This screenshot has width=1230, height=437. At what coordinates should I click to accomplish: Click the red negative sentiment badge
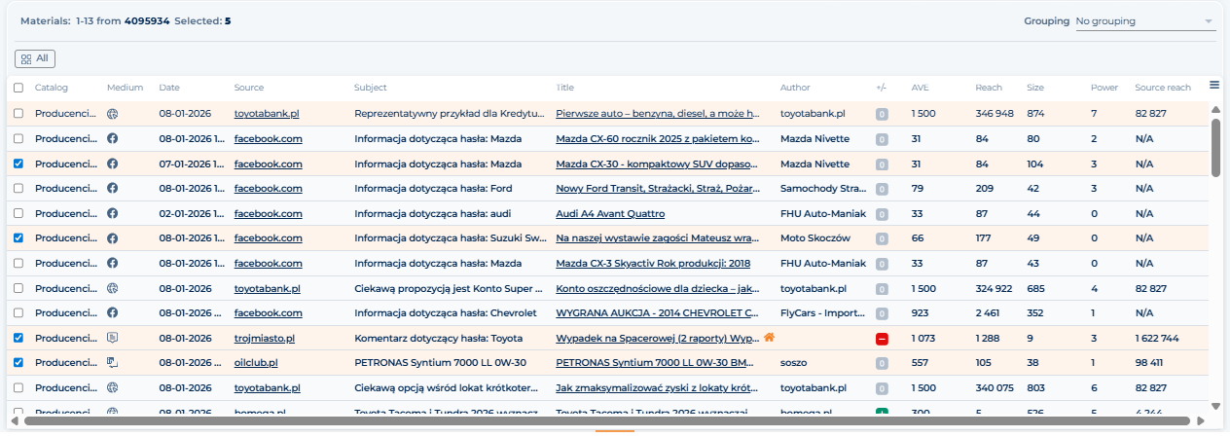point(882,339)
